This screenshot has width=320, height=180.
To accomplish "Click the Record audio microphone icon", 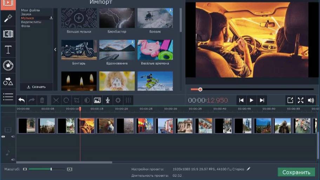I will (108, 100).
